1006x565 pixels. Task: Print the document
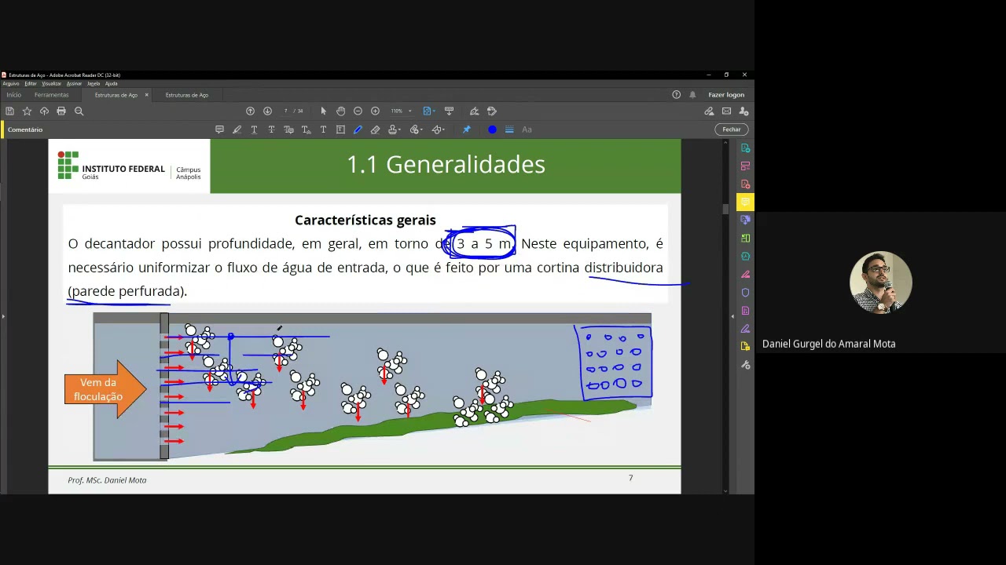tap(61, 111)
